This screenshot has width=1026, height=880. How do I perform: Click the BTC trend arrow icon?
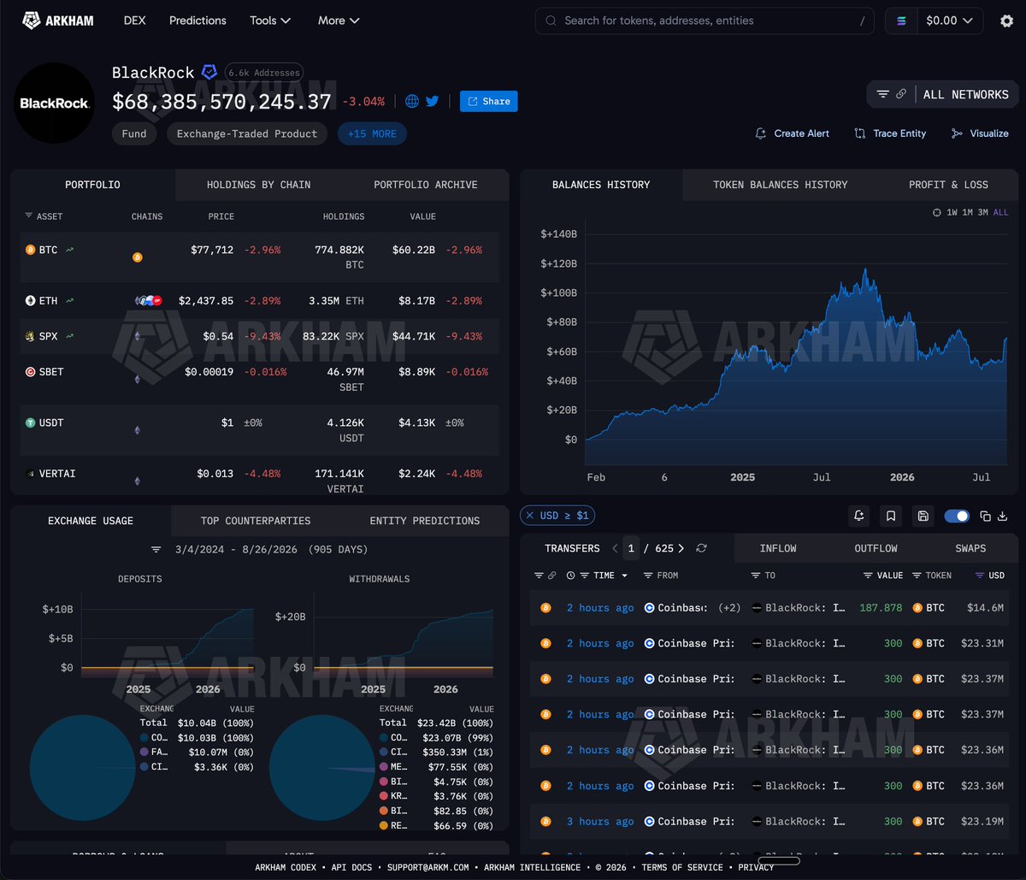69,250
